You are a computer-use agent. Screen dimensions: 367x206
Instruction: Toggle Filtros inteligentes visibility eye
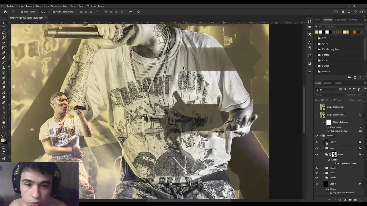325,122
